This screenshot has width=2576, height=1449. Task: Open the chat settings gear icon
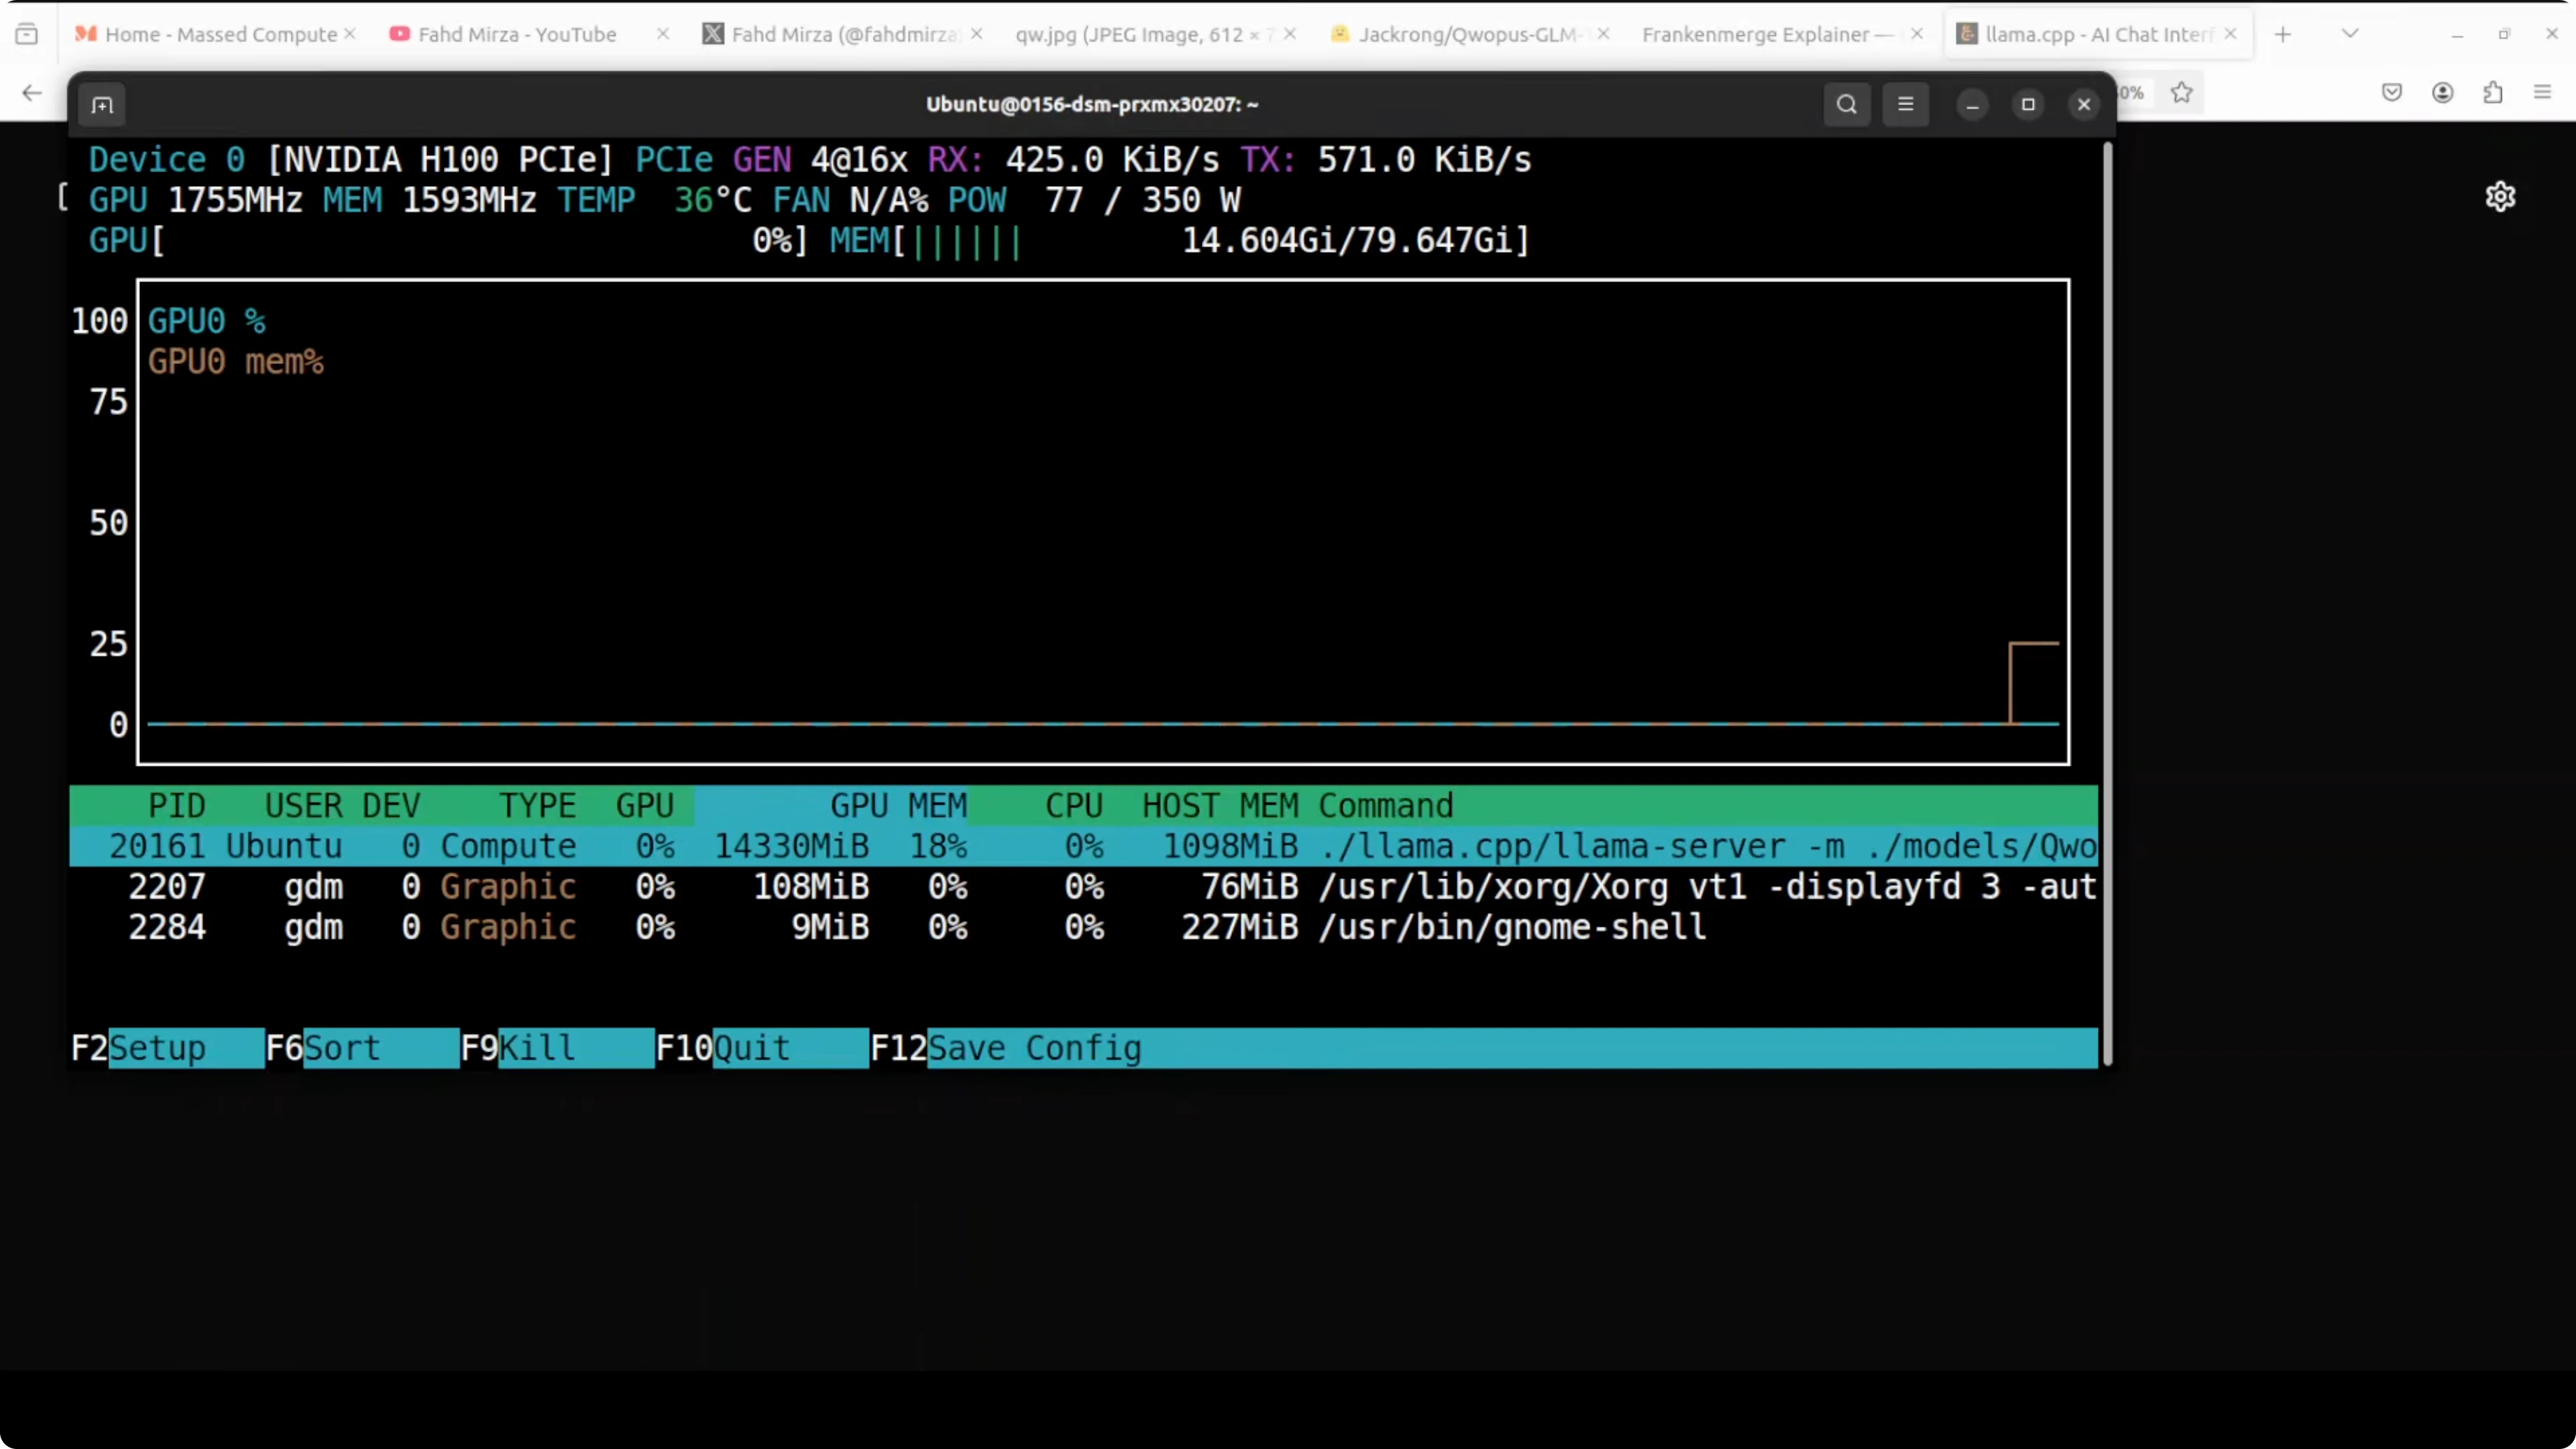click(2500, 196)
